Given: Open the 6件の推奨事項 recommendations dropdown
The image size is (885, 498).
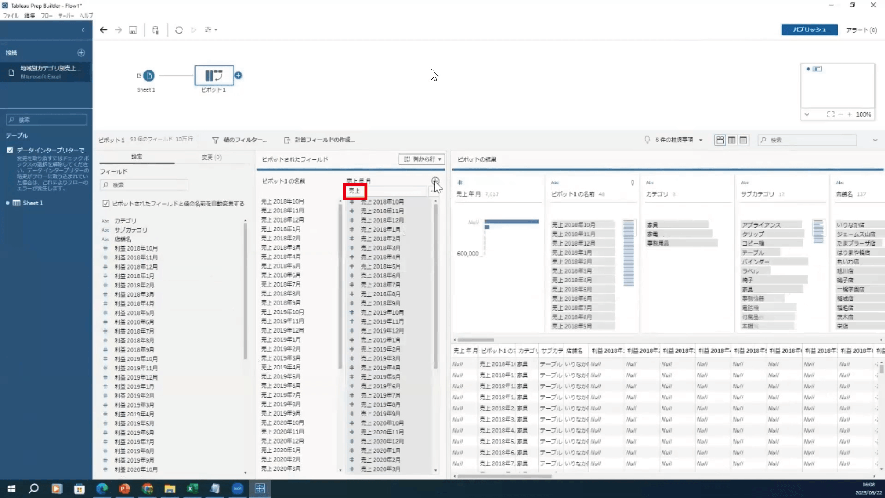Looking at the screenshot, I should click(674, 140).
